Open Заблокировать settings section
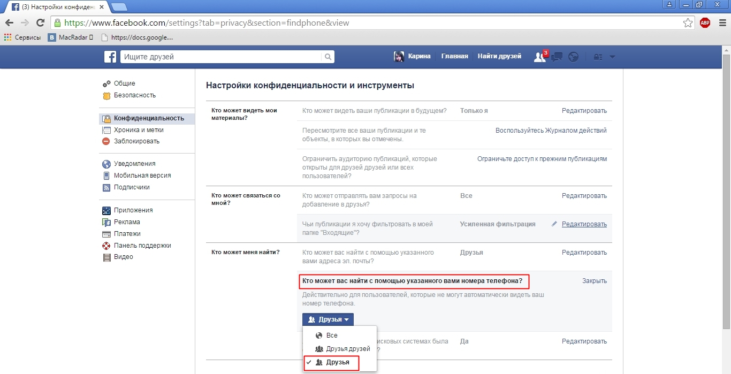 coord(136,141)
